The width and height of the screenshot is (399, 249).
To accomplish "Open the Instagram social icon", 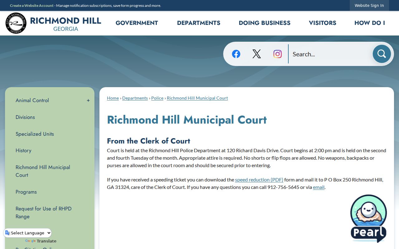I will (x=277, y=54).
